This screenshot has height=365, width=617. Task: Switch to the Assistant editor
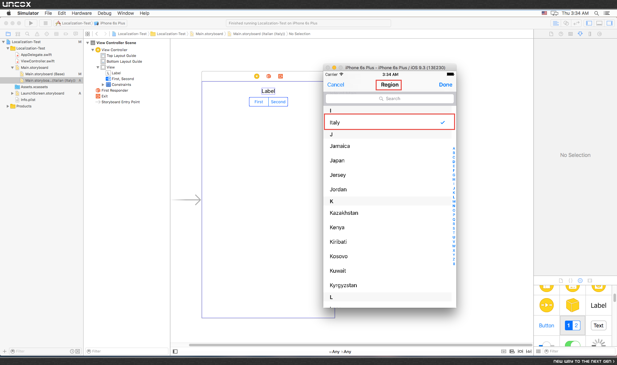[x=566, y=23]
